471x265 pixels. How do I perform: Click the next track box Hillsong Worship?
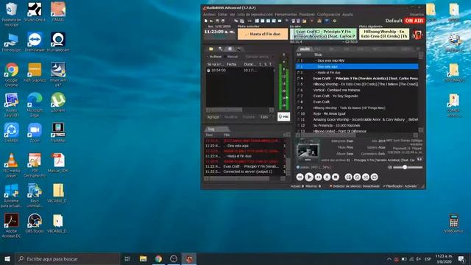coord(384,34)
